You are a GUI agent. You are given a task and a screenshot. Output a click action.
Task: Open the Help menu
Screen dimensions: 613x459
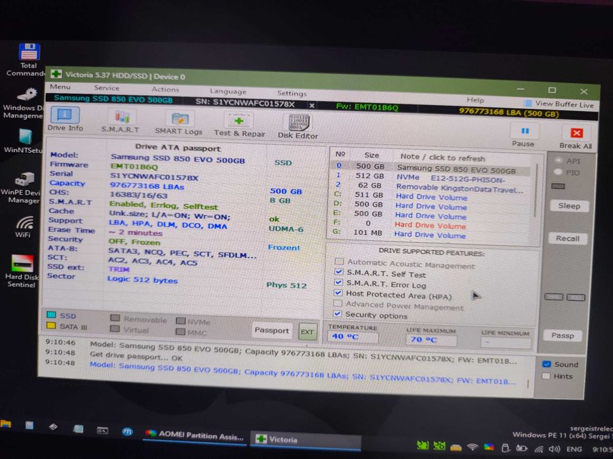point(475,100)
